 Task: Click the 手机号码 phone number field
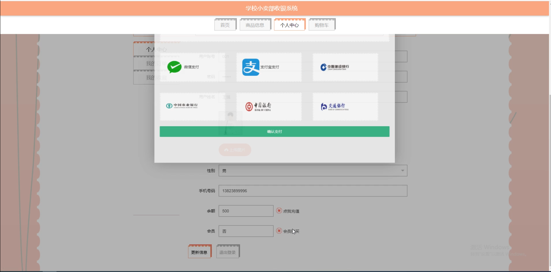tap(313, 191)
